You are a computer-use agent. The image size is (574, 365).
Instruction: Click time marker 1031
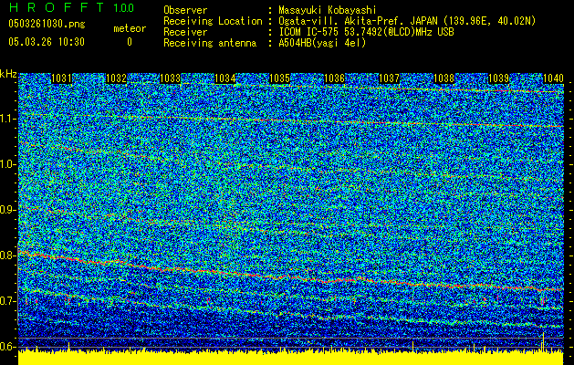click(61, 78)
